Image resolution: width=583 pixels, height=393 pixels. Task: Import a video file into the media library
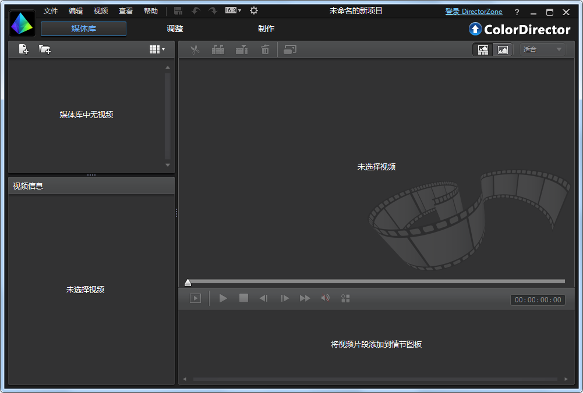22,49
